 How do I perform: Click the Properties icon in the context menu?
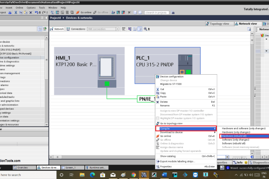(x=157, y=166)
